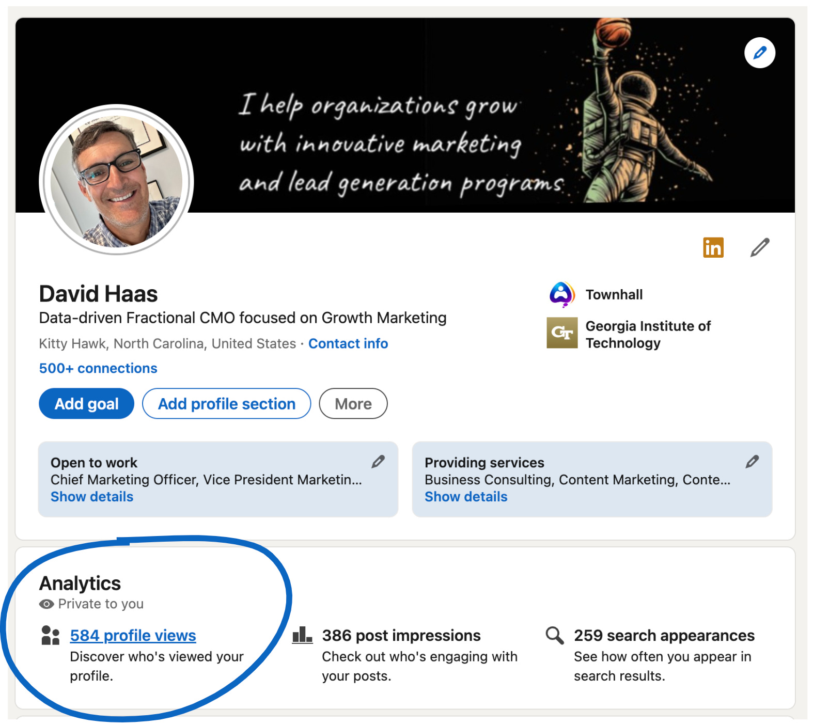Click the Townhall company logo
The image size is (813, 725).
pos(562,295)
